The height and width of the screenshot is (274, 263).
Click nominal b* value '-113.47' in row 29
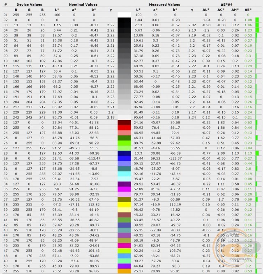pyautogui.click(x=94, y=158)
